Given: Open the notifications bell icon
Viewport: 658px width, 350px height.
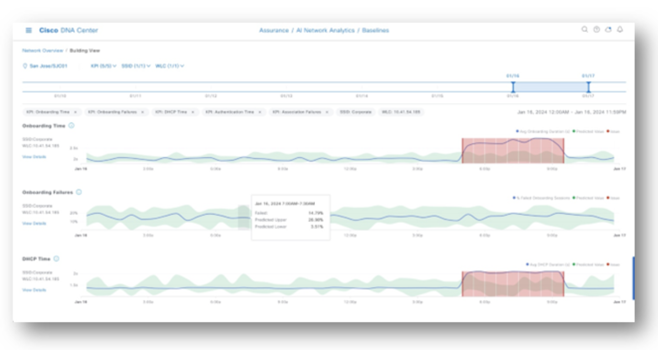Looking at the screenshot, I should 620,29.
